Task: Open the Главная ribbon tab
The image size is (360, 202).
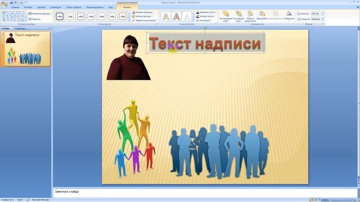Action: [15, 7]
